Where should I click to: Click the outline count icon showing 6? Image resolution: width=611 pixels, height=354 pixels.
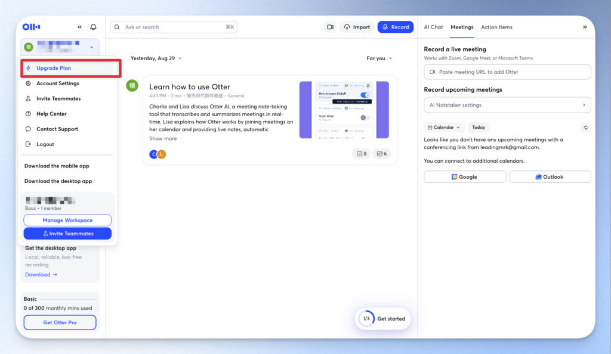pyautogui.click(x=382, y=154)
